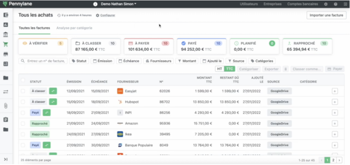
Task: Open Comptes bancaires in the top menu
Action: (x=303, y=4)
